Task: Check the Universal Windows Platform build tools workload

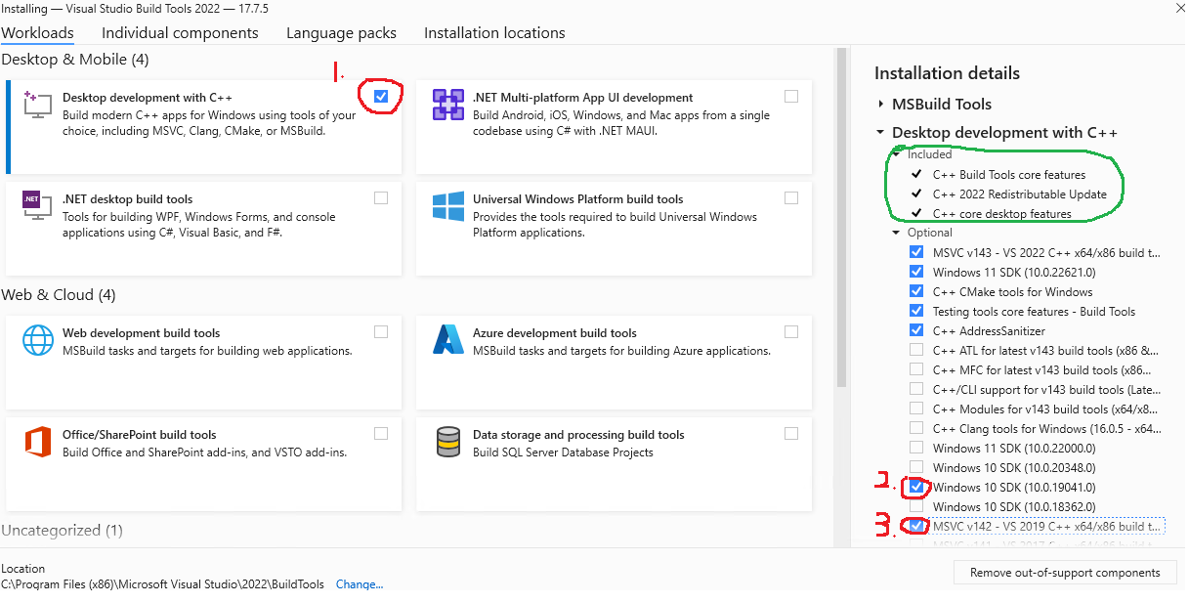Action: [791, 197]
